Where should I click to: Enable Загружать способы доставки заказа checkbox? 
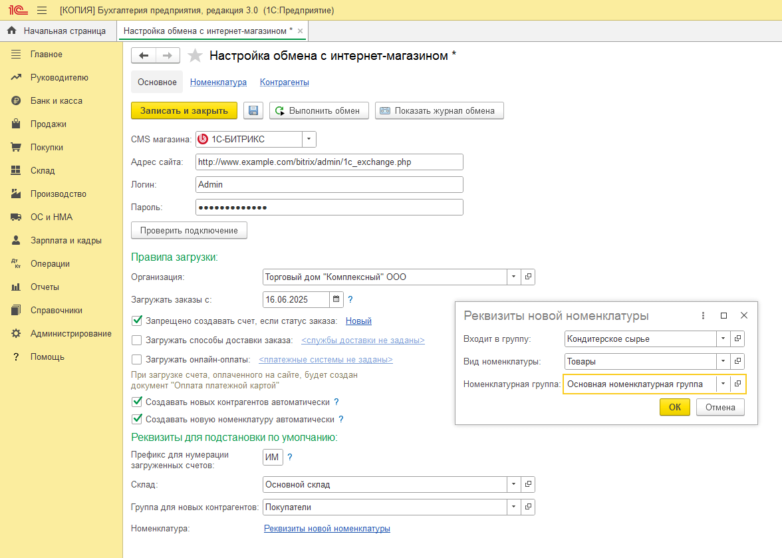pyautogui.click(x=137, y=340)
